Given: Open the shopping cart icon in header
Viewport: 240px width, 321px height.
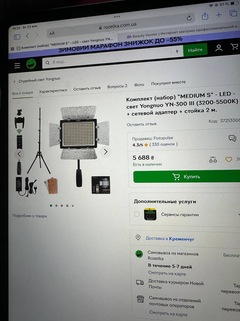Looking at the screenshot, I should click(234, 47).
